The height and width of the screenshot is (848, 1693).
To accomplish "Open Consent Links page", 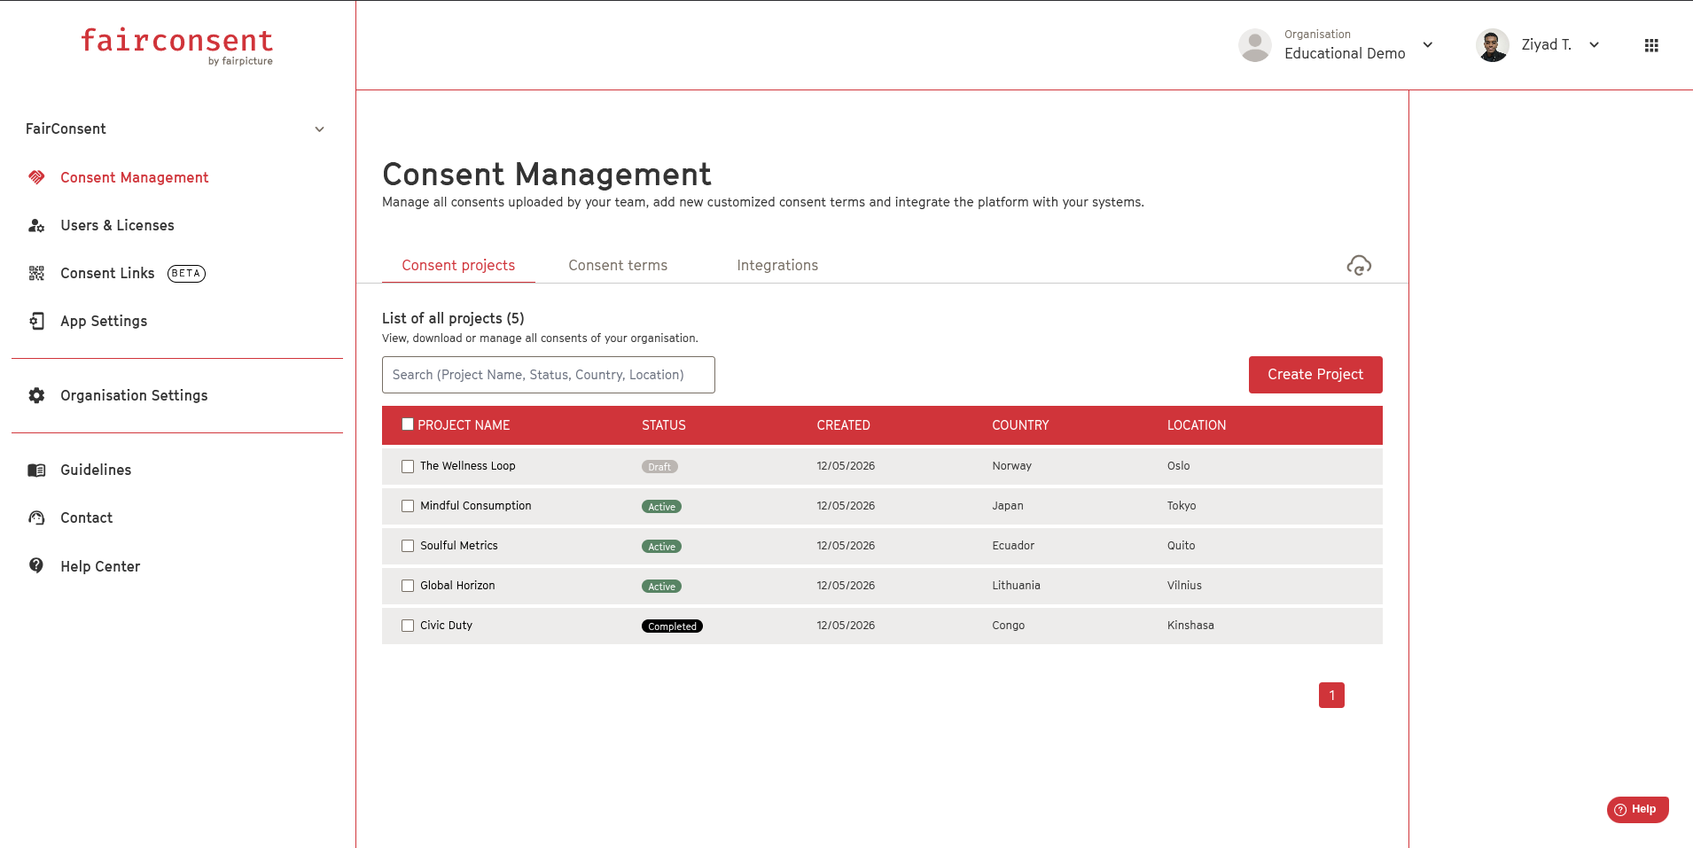I will click(107, 273).
